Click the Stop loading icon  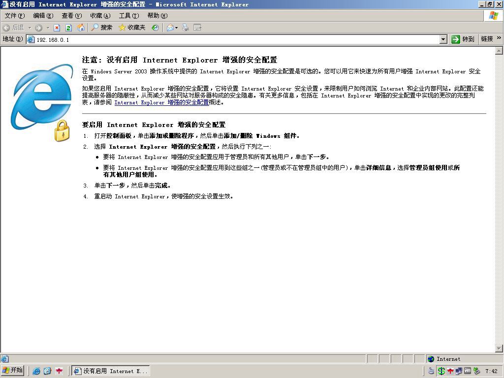click(x=57, y=28)
